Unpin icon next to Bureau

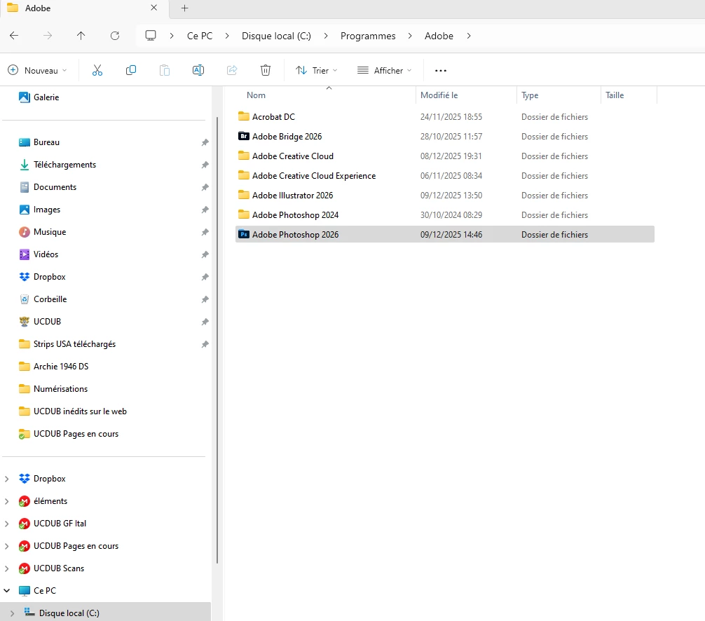(x=205, y=142)
